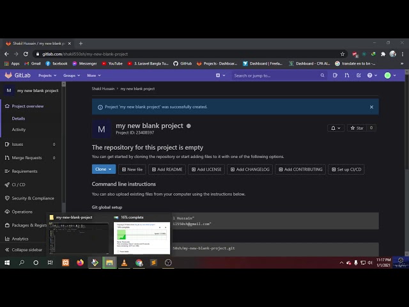The width and height of the screenshot is (409, 307).
Task: Star the project
Action: (x=357, y=128)
